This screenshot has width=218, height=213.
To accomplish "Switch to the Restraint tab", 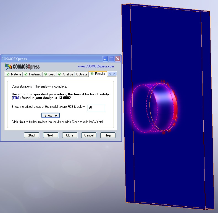I will point(33,74).
